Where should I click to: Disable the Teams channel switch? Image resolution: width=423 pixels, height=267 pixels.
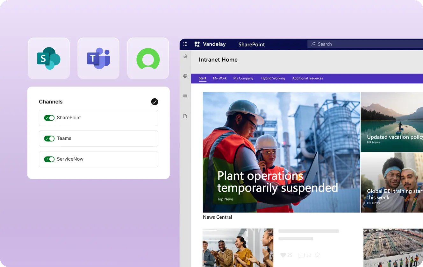click(49, 138)
